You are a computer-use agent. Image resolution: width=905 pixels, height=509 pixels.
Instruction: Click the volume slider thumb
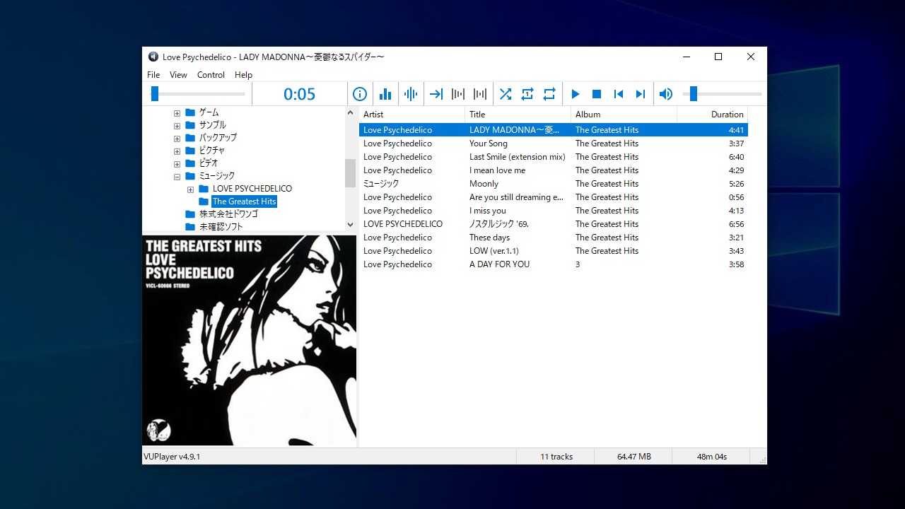pos(694,93)
